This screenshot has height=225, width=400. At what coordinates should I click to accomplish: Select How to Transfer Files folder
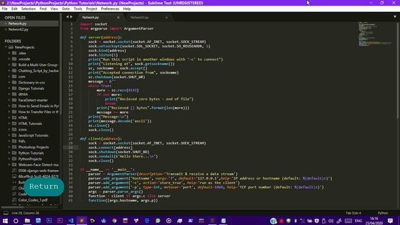pyautogui.click(x=39, y=112)
